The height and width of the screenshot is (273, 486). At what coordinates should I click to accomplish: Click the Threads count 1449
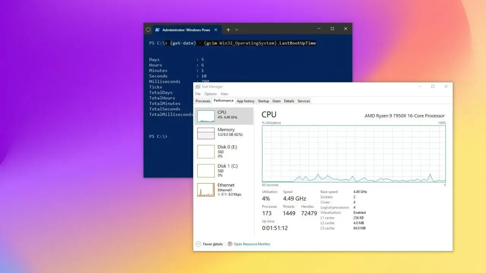pyautogui.click(x=289, y=213)
